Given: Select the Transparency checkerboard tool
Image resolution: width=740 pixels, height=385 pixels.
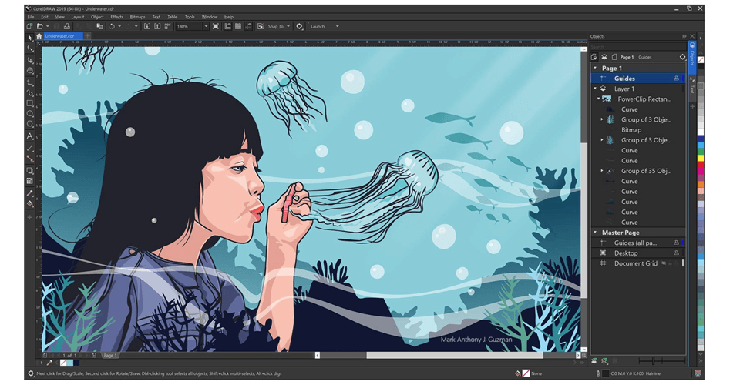Looking at the screenshot, I should click(x=30, y=181).
